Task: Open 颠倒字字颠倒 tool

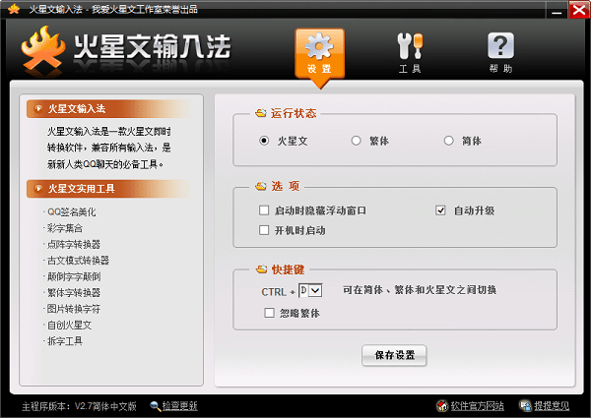Action: click(x=74, y=276)
